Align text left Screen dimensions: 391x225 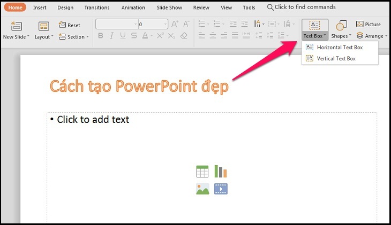(202, 36)
